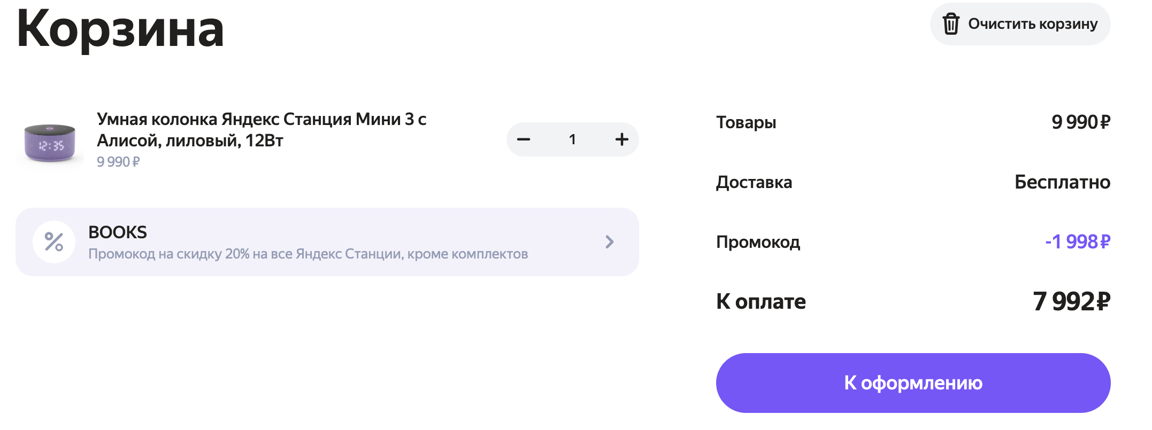1152x430 pixels.
Task: Click the "Доставка" summary label
Action: point(754,182)
